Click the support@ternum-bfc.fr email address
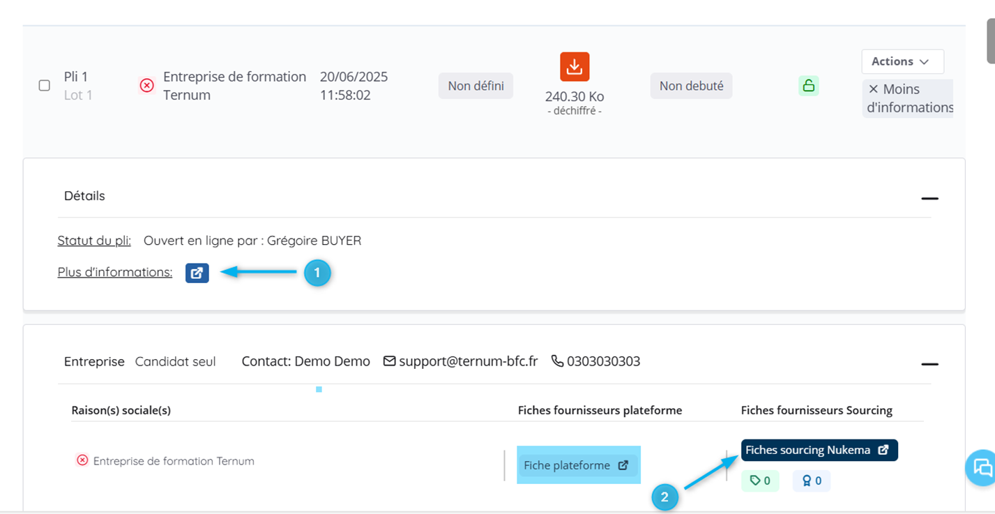 pos(468,361)
